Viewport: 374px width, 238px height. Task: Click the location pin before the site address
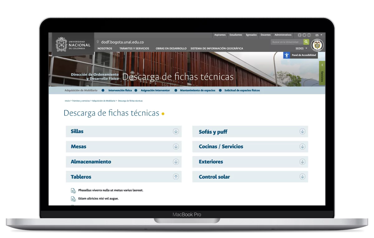[x=98, y=42]
